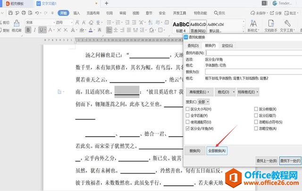This screenshot has width=302, height=191.
Task: Open a new document tab with plus
Action: (107, 3)
